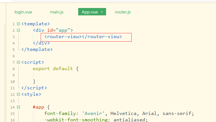Screen dimensions: 216x122
Task: Click line number 6 in the gutter
Action: (13, 56)
